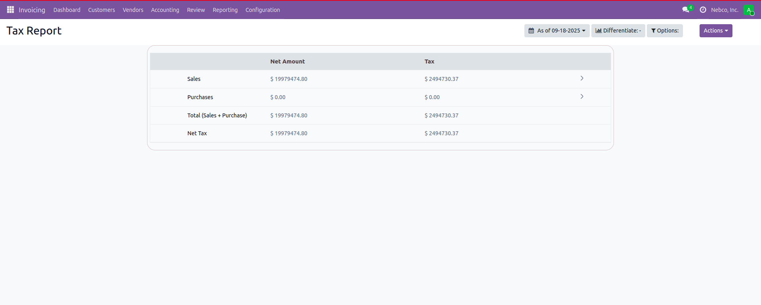Expand the Sales row chevron
This screenshot has width=761, height=305.
point(581,79)
